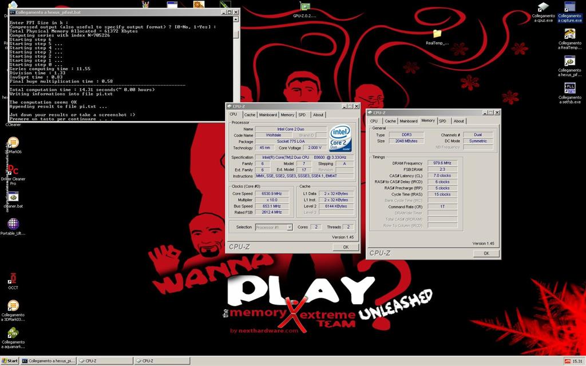Image resolution: width=586 pixels, height=366 pixels.
Task: Select the Collegamento a 3DMark03 shortcut
Action: click(13, 311)
